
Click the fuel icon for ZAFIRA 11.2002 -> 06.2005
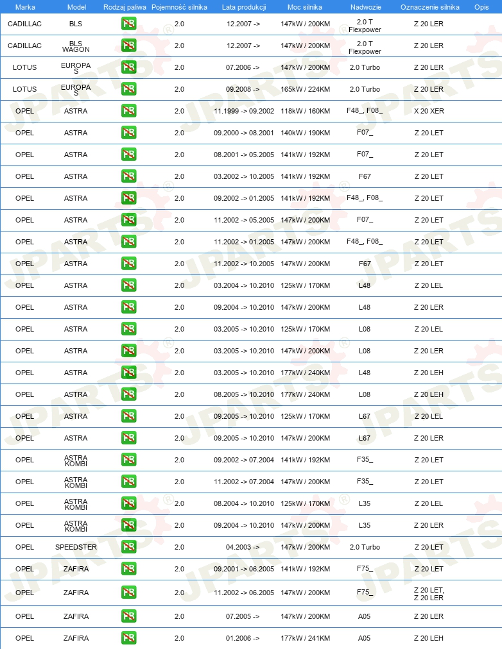pyautogui.click(x=129, y=593)
